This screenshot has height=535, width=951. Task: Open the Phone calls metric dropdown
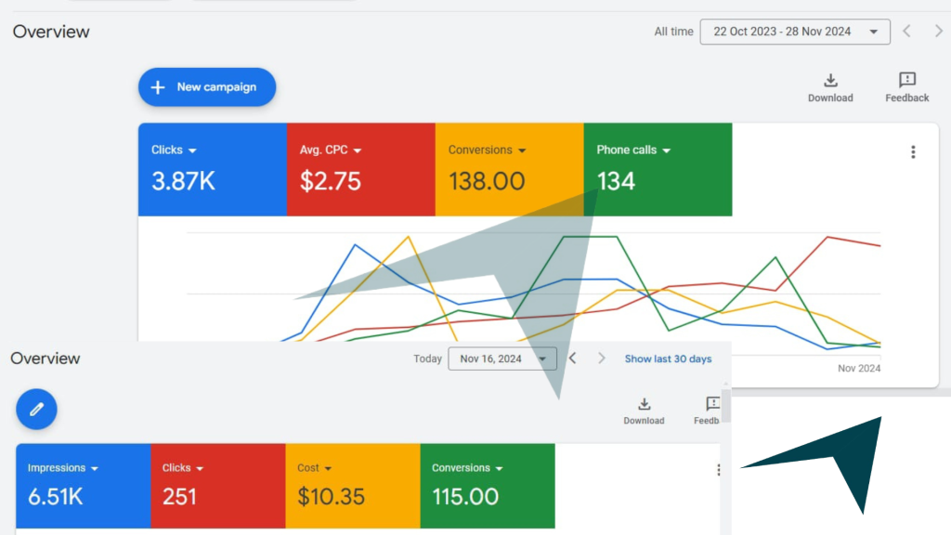point(633,150)
